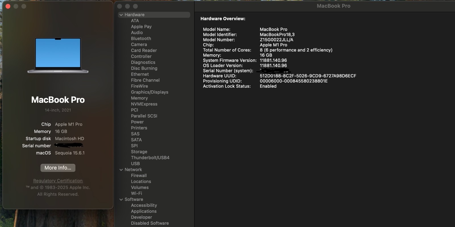Screen dimensions: 455x227
Task: Select Locations under Network
Action: pos(141,181)
